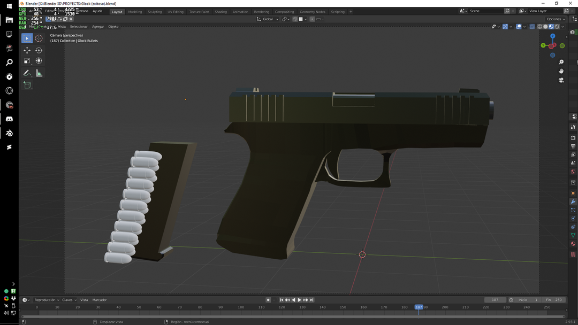
Task: Switch viewport to Rendered shading mode
Action: [x=557, y=26]
